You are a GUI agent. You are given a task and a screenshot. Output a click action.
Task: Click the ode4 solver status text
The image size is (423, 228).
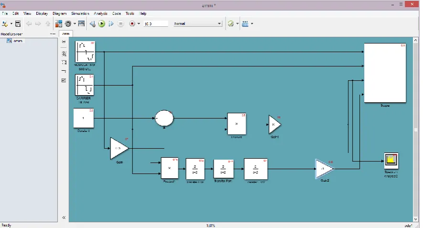pyautogui.click(x=409, y=226)
